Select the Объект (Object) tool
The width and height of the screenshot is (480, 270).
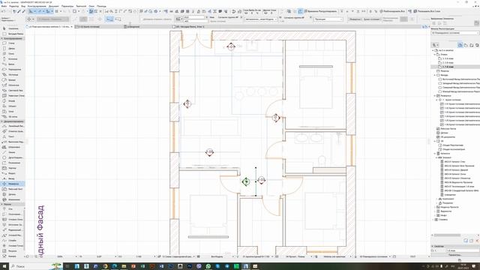click(12, 106)
